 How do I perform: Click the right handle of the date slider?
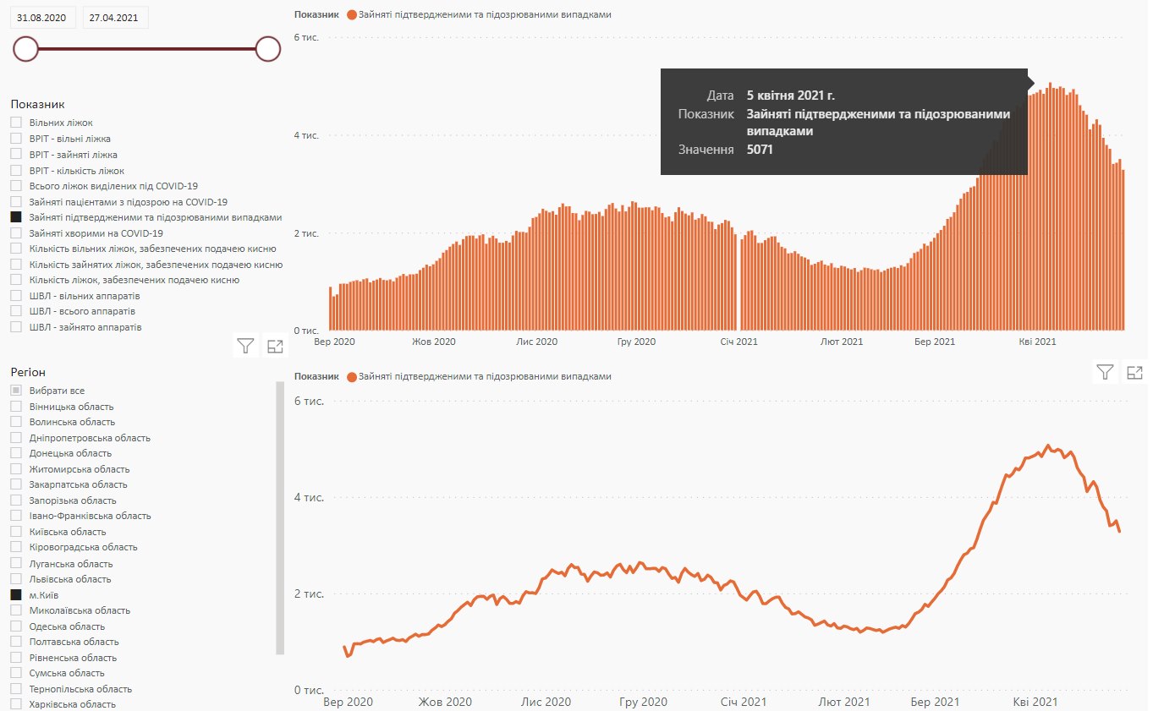click(268, 49)
